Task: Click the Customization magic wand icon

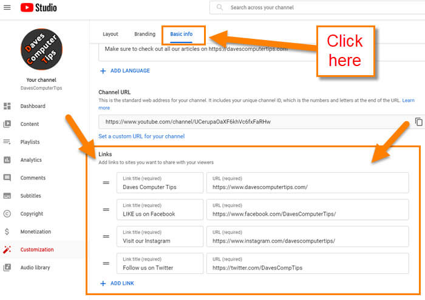Action: point(7,250)
